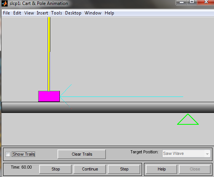Maximize the animation window
Image resolution: width=214 pixels, height=177 pixels.
(x=192, y=2)
